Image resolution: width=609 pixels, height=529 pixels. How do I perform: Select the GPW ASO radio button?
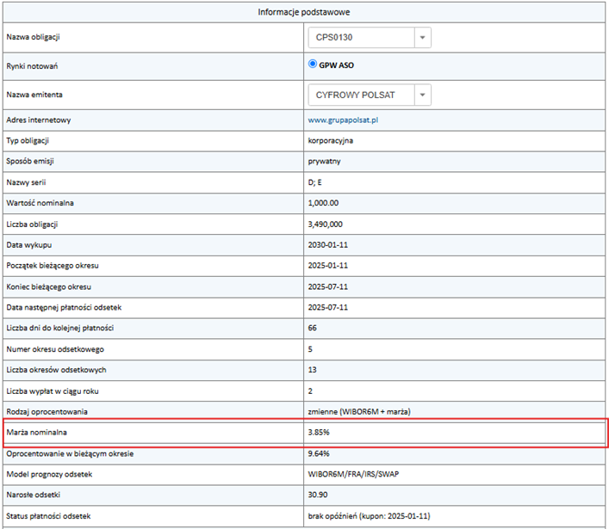coord(313,65)
